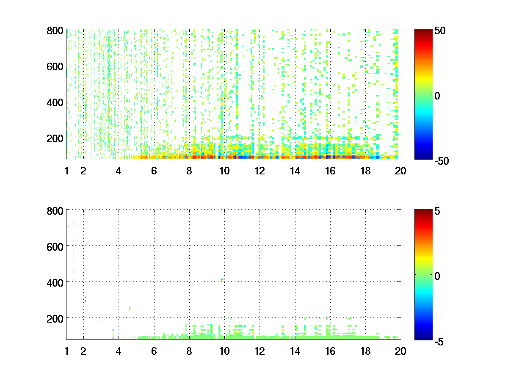Select the colorbar label "-50"
This screenshot has width=508, height=381.
click(441, 160)
